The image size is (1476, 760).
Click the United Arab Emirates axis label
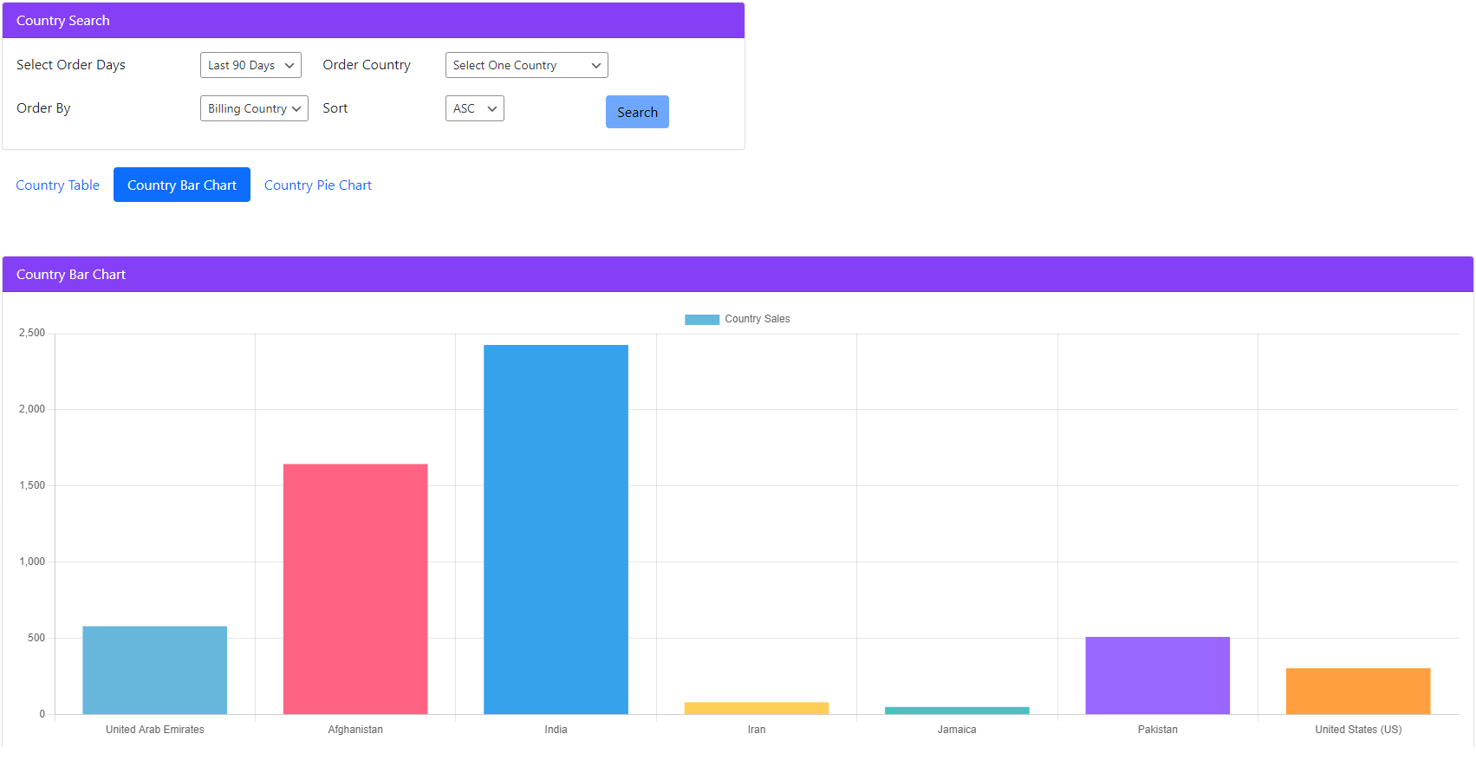coord(155,730)
